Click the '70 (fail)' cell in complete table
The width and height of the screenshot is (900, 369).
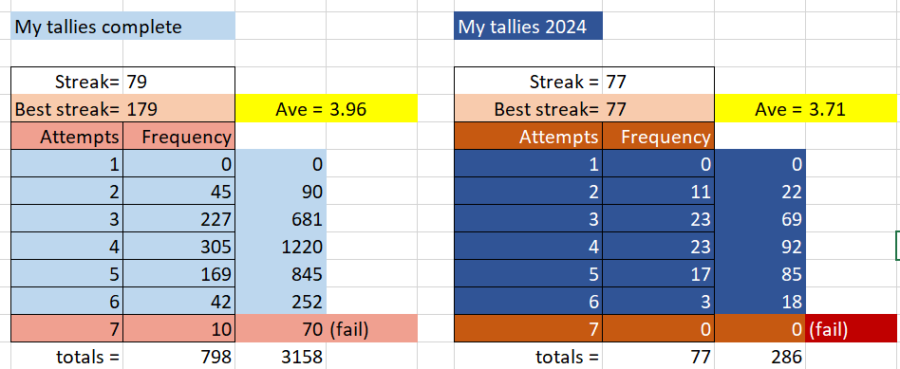click(326, 329)
